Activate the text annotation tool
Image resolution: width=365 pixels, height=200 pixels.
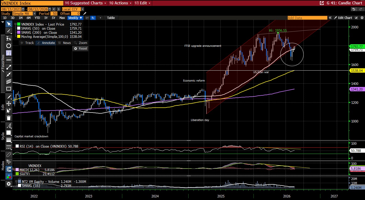coord(9,53)
